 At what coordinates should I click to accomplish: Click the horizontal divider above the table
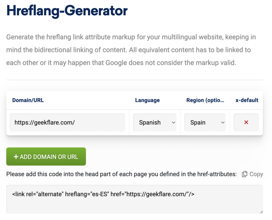pos(135,80)
